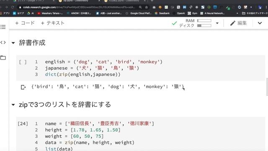Open the AI bookmark folder

point(31,13)
